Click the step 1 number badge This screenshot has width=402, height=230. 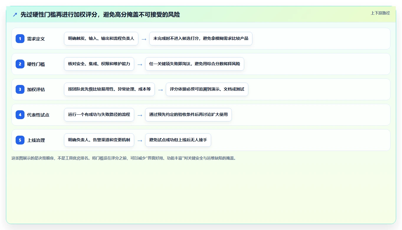[20, 39]
